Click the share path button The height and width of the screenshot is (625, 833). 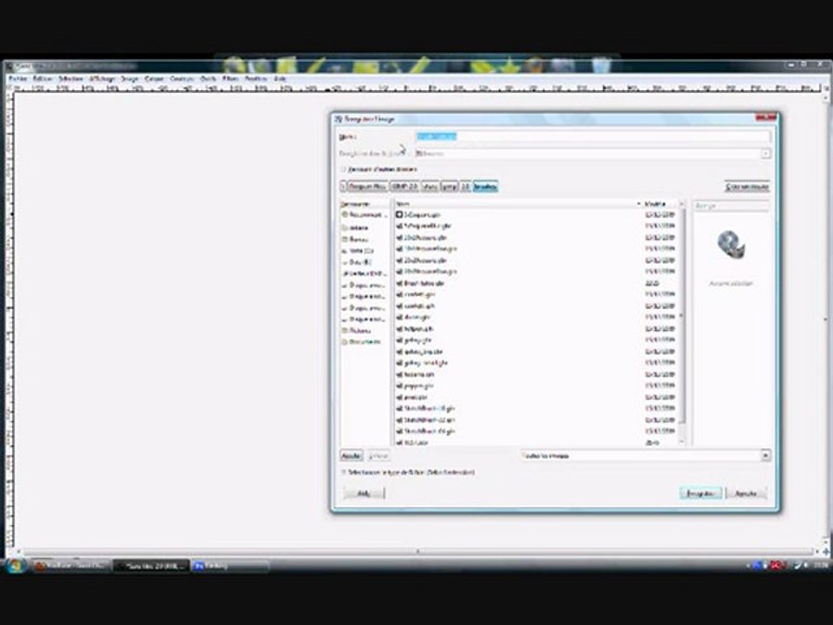pos(430,187)
